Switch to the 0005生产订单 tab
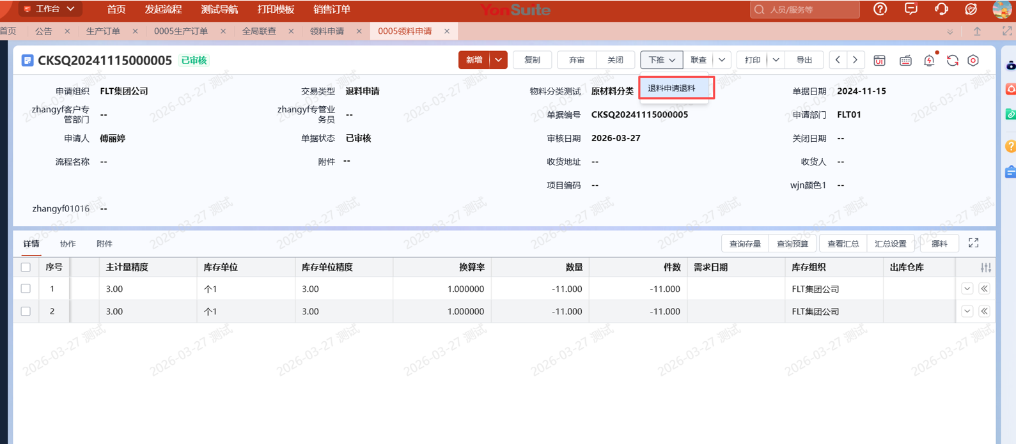The width and height of the screenshot is (1016, 446). click(x=181, y=31)
